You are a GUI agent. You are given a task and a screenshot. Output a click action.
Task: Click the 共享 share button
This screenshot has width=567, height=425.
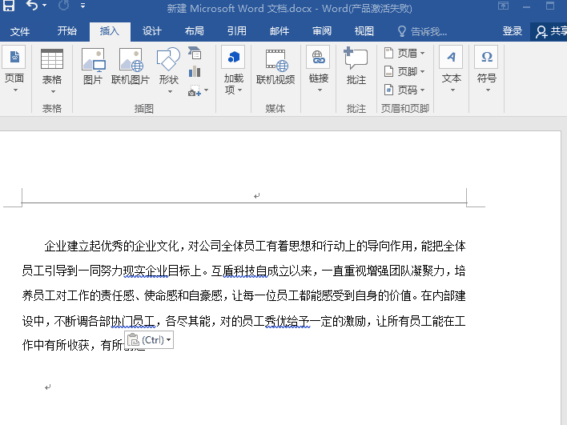(x=553, y=32)
